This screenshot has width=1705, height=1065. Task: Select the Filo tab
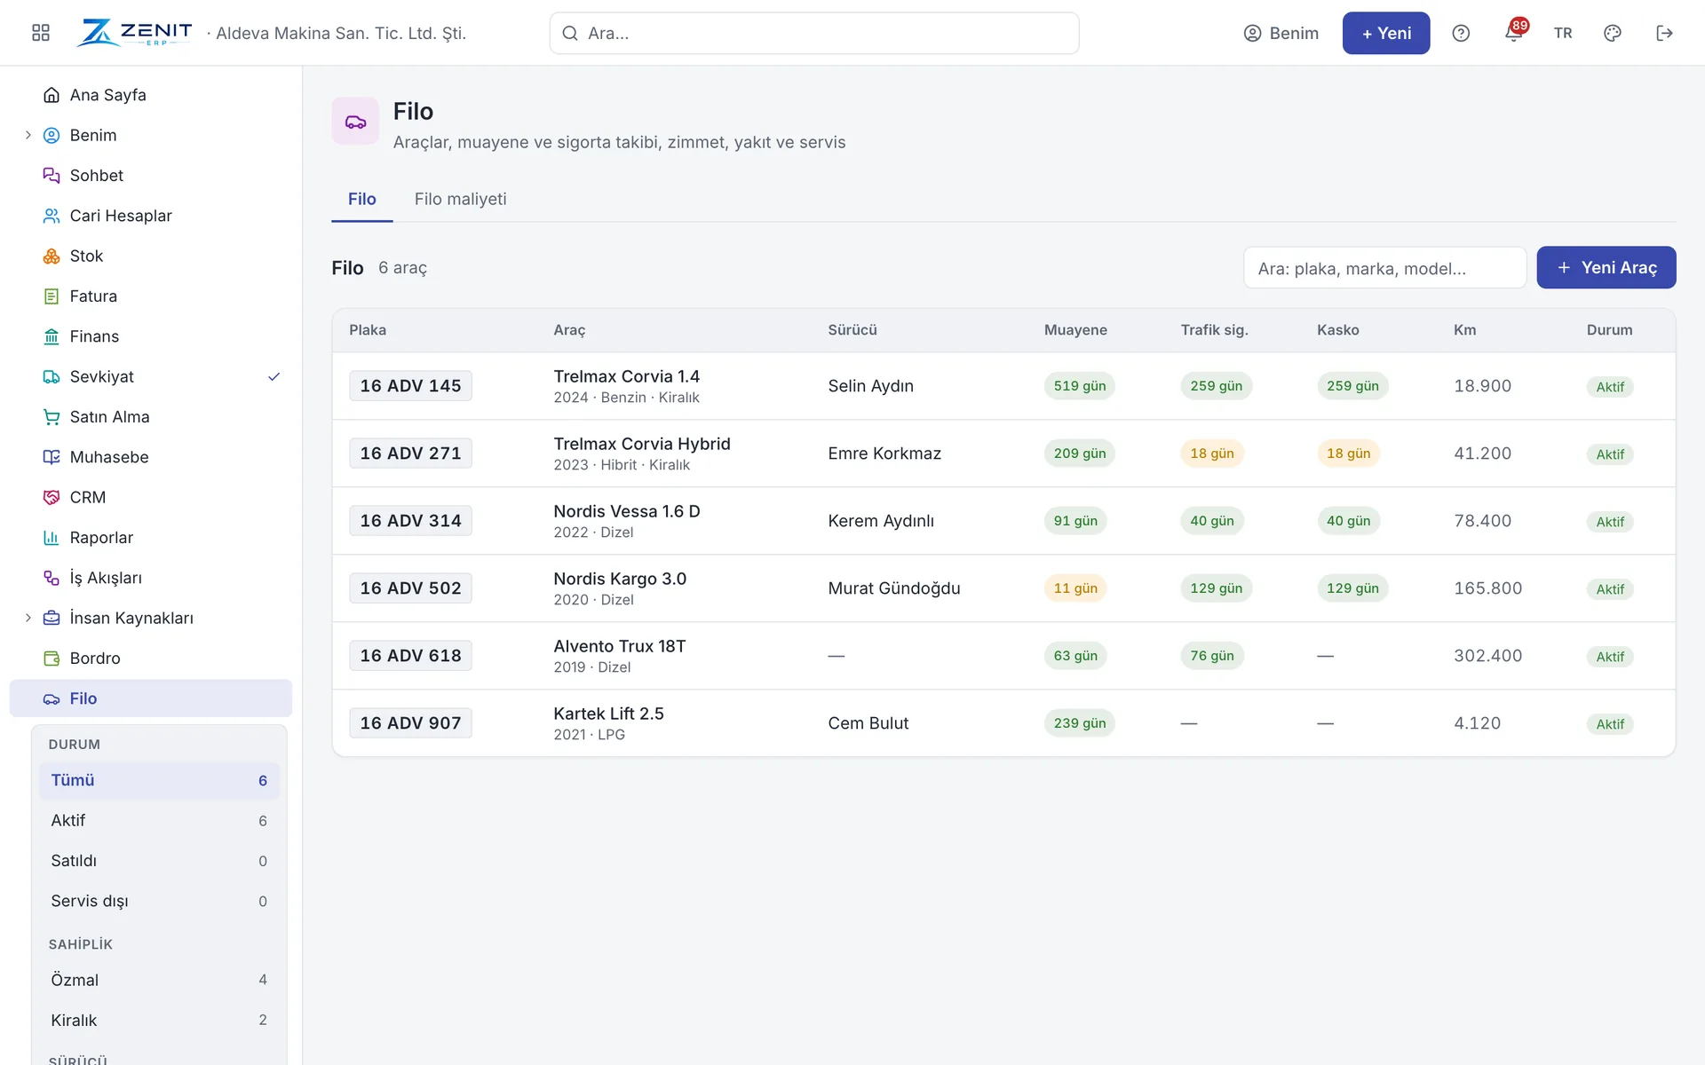(361, 199)
